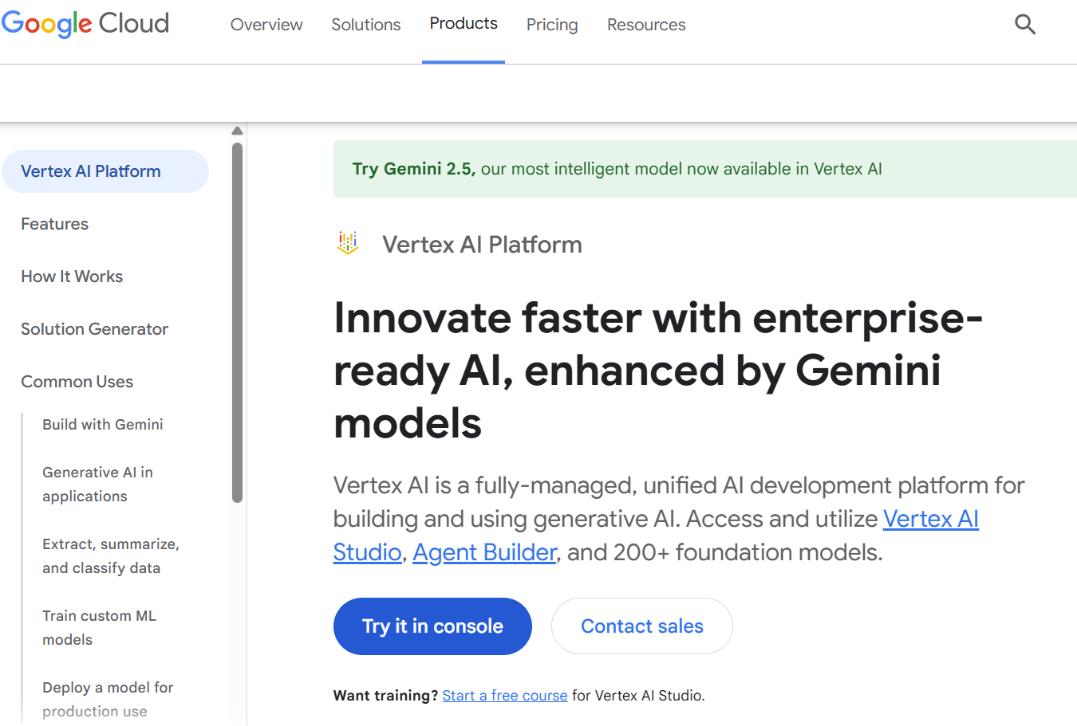Click the Try it in console button
This screenshot has height=726, width=1077.
[432, 626]
